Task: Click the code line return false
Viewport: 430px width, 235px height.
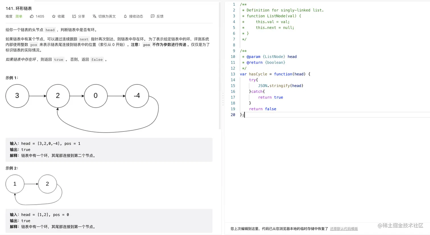Action: [x=262, y=109]
